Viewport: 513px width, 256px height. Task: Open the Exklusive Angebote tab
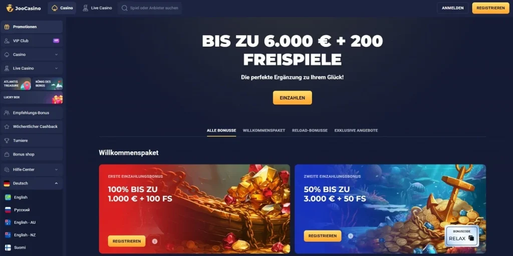click(x=356, y=130)
